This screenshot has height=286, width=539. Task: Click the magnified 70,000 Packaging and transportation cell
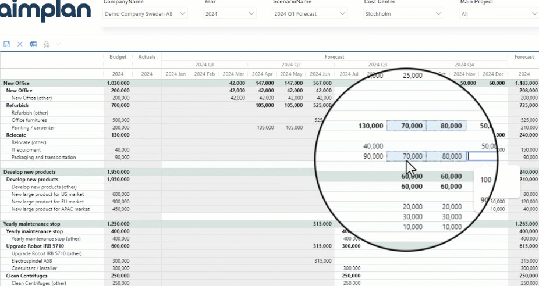[406, 156]
